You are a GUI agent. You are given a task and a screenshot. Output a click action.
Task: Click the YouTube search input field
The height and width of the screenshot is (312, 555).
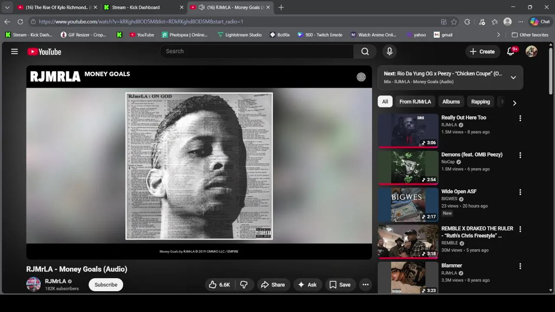(257, 51)
